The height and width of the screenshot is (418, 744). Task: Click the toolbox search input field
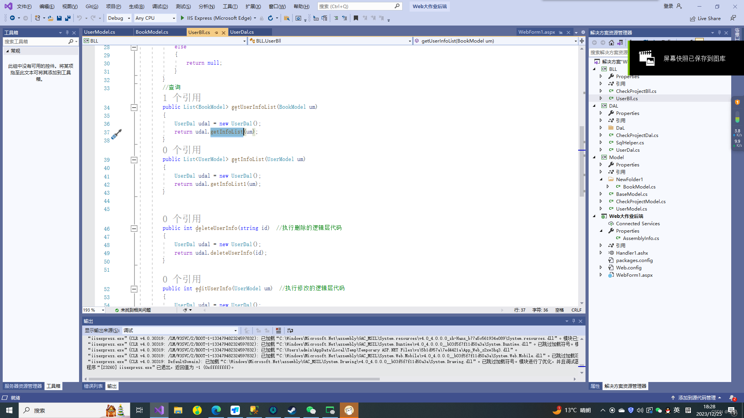[x=36, y=41]
